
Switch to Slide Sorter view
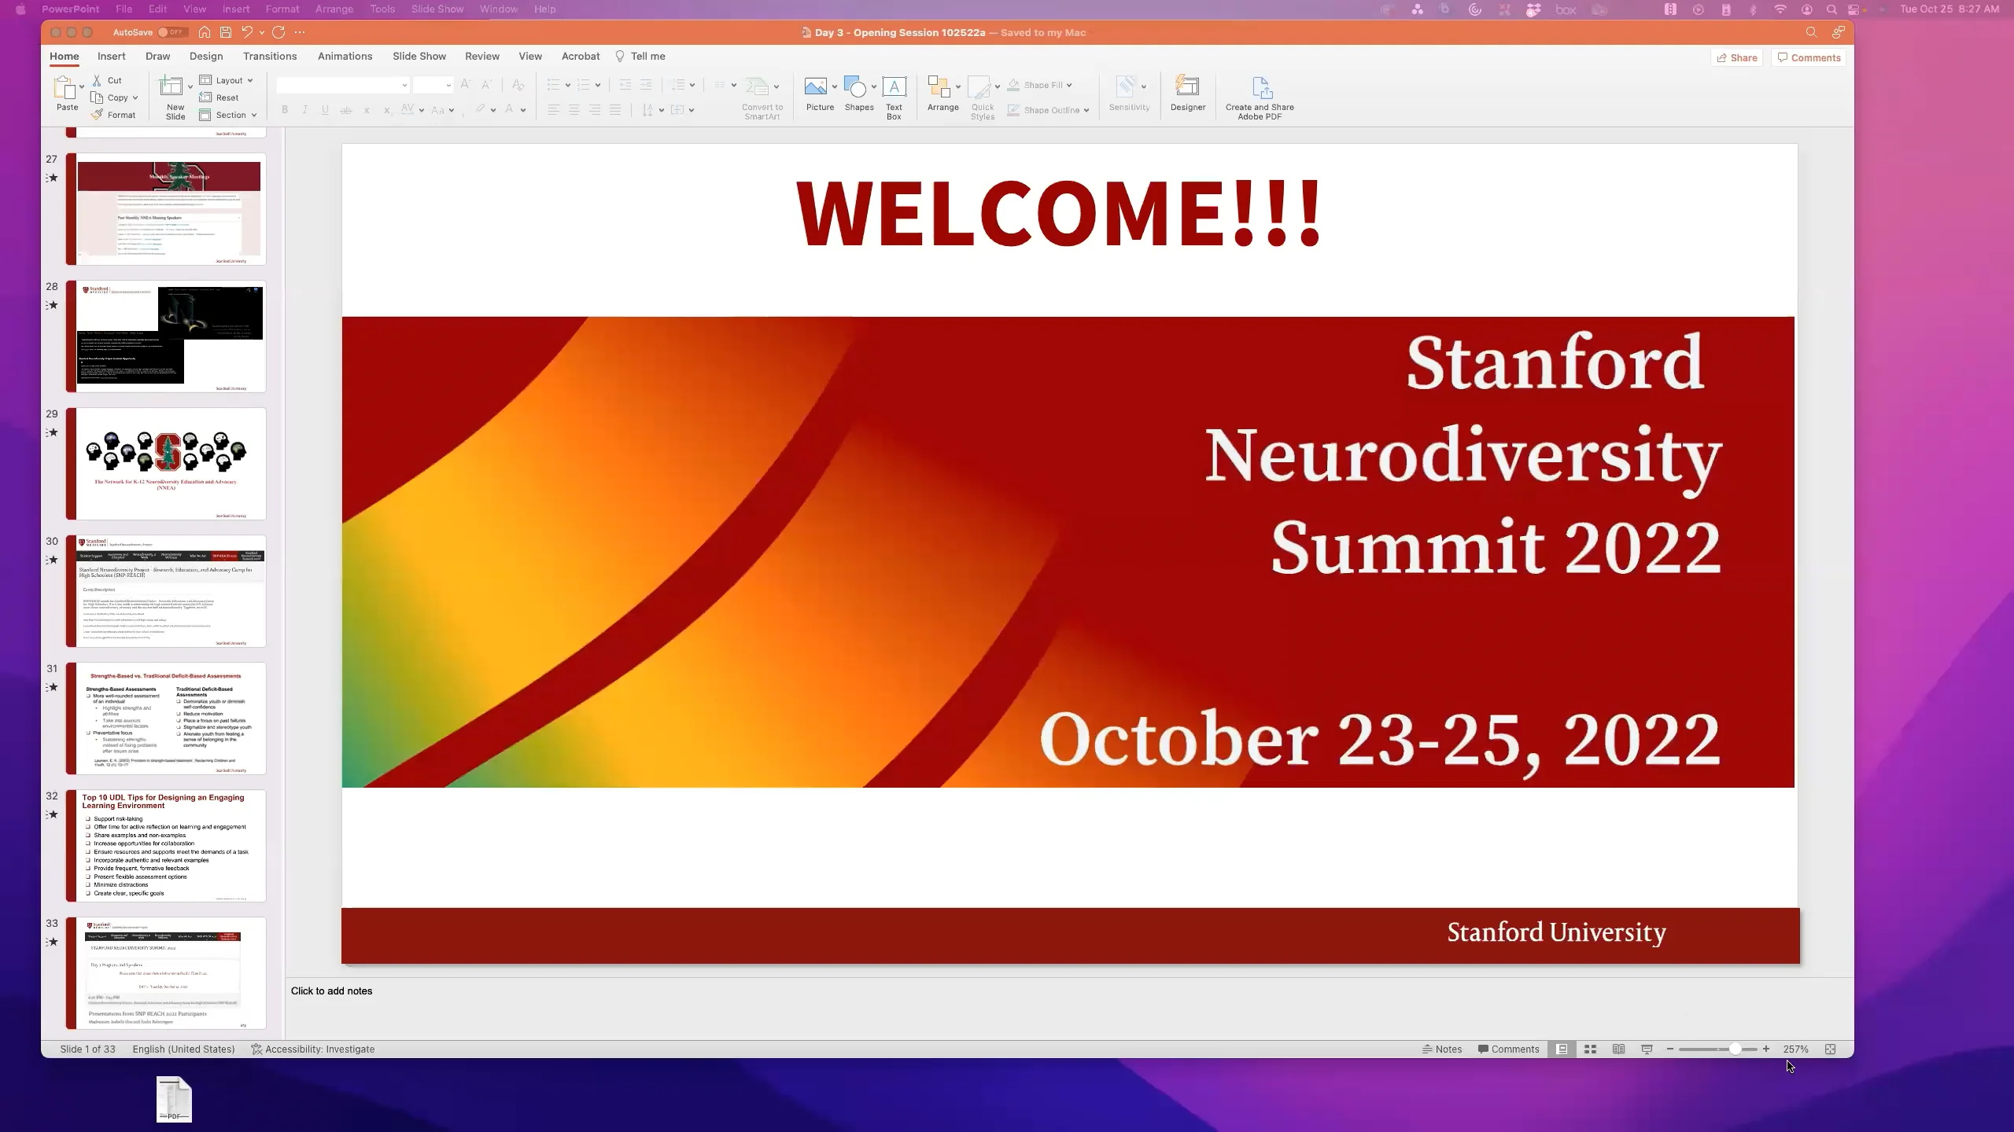point(1590,1049)
